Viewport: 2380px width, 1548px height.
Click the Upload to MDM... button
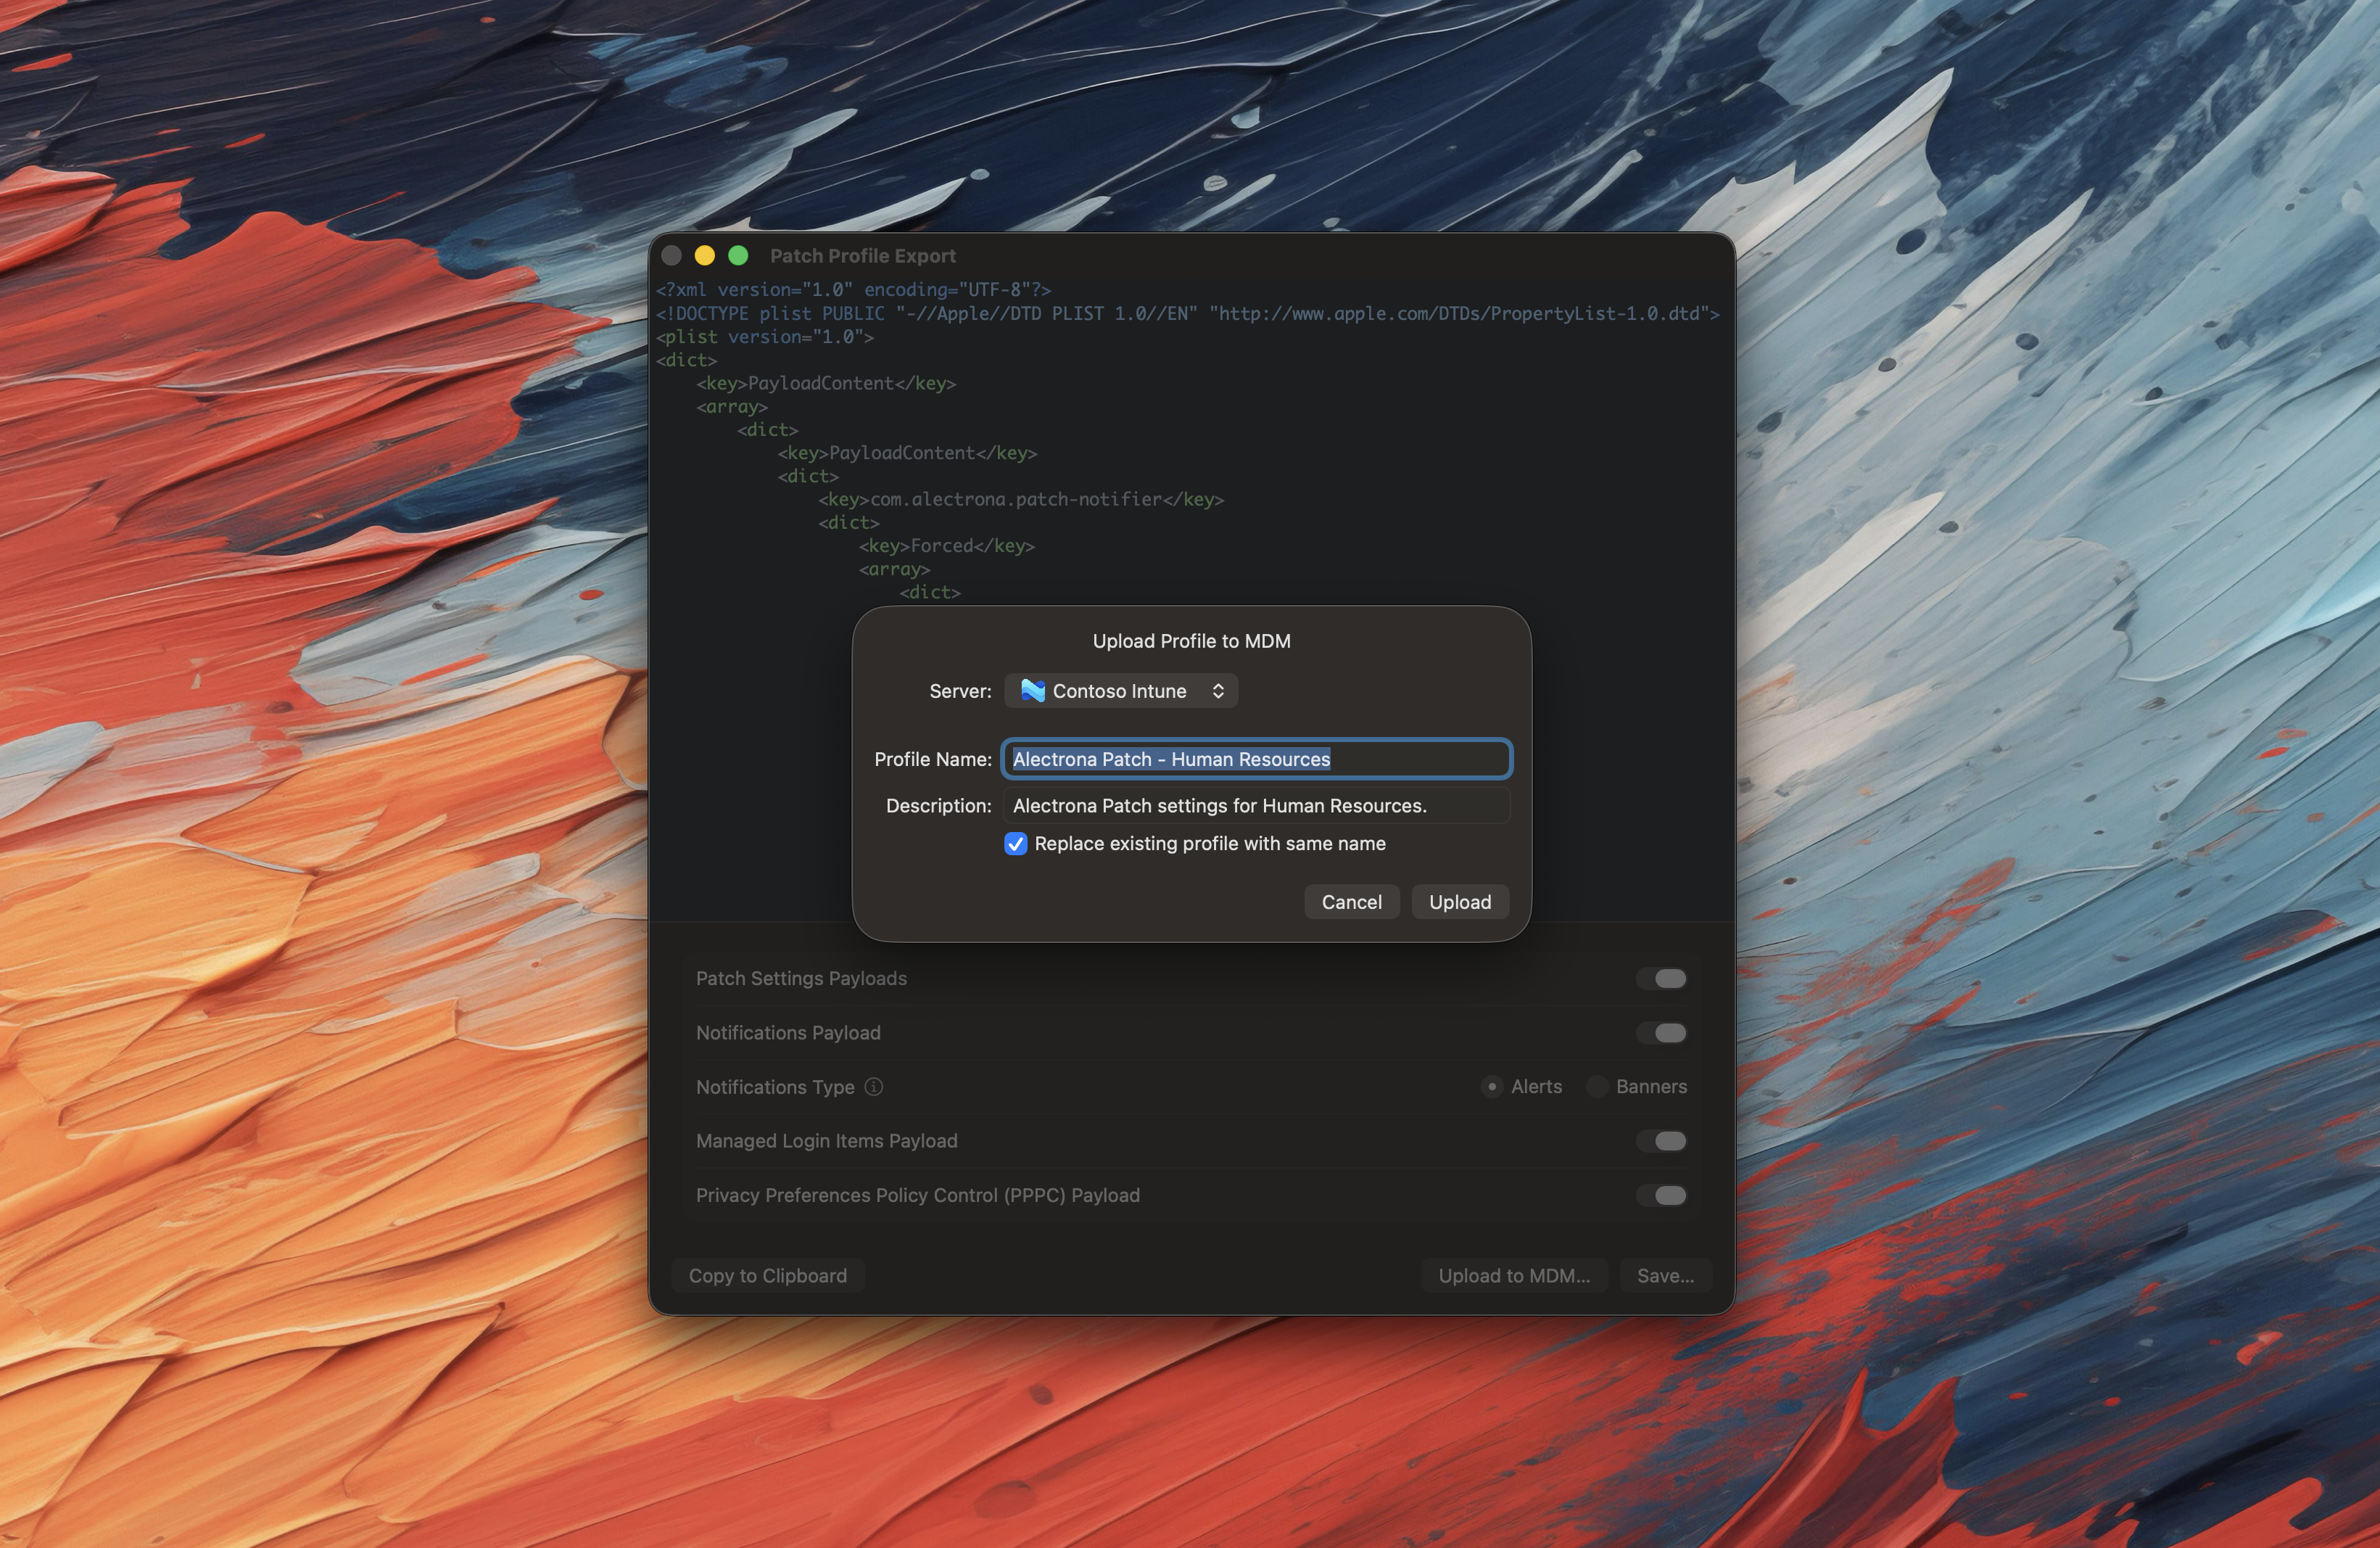click(1513, 1276)
